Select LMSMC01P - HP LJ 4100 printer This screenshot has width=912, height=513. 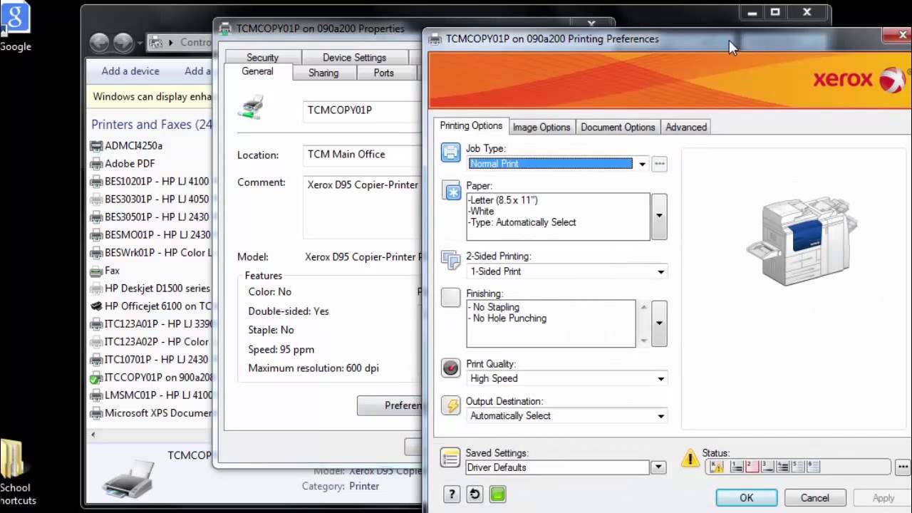(151, 395)
